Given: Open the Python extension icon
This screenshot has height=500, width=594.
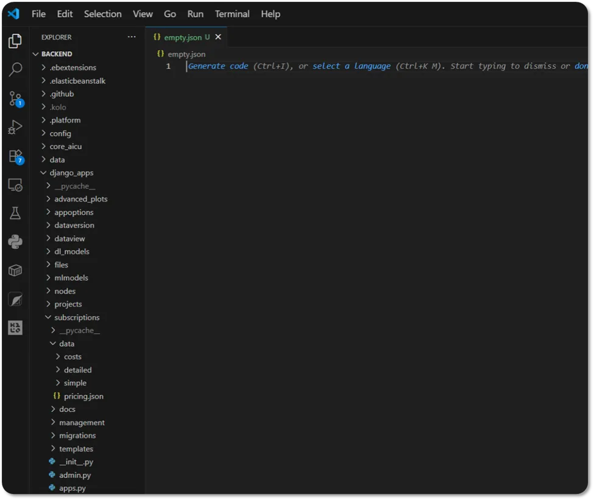Looking at the screenshot, I should (x=15, y=242).
